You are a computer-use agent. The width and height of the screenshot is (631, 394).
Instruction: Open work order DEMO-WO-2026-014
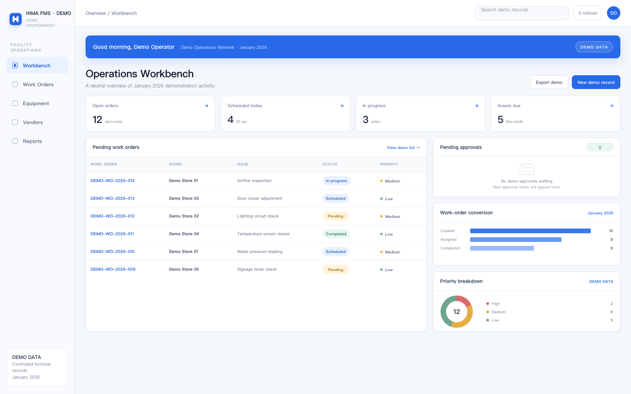[x=113, y=181]
